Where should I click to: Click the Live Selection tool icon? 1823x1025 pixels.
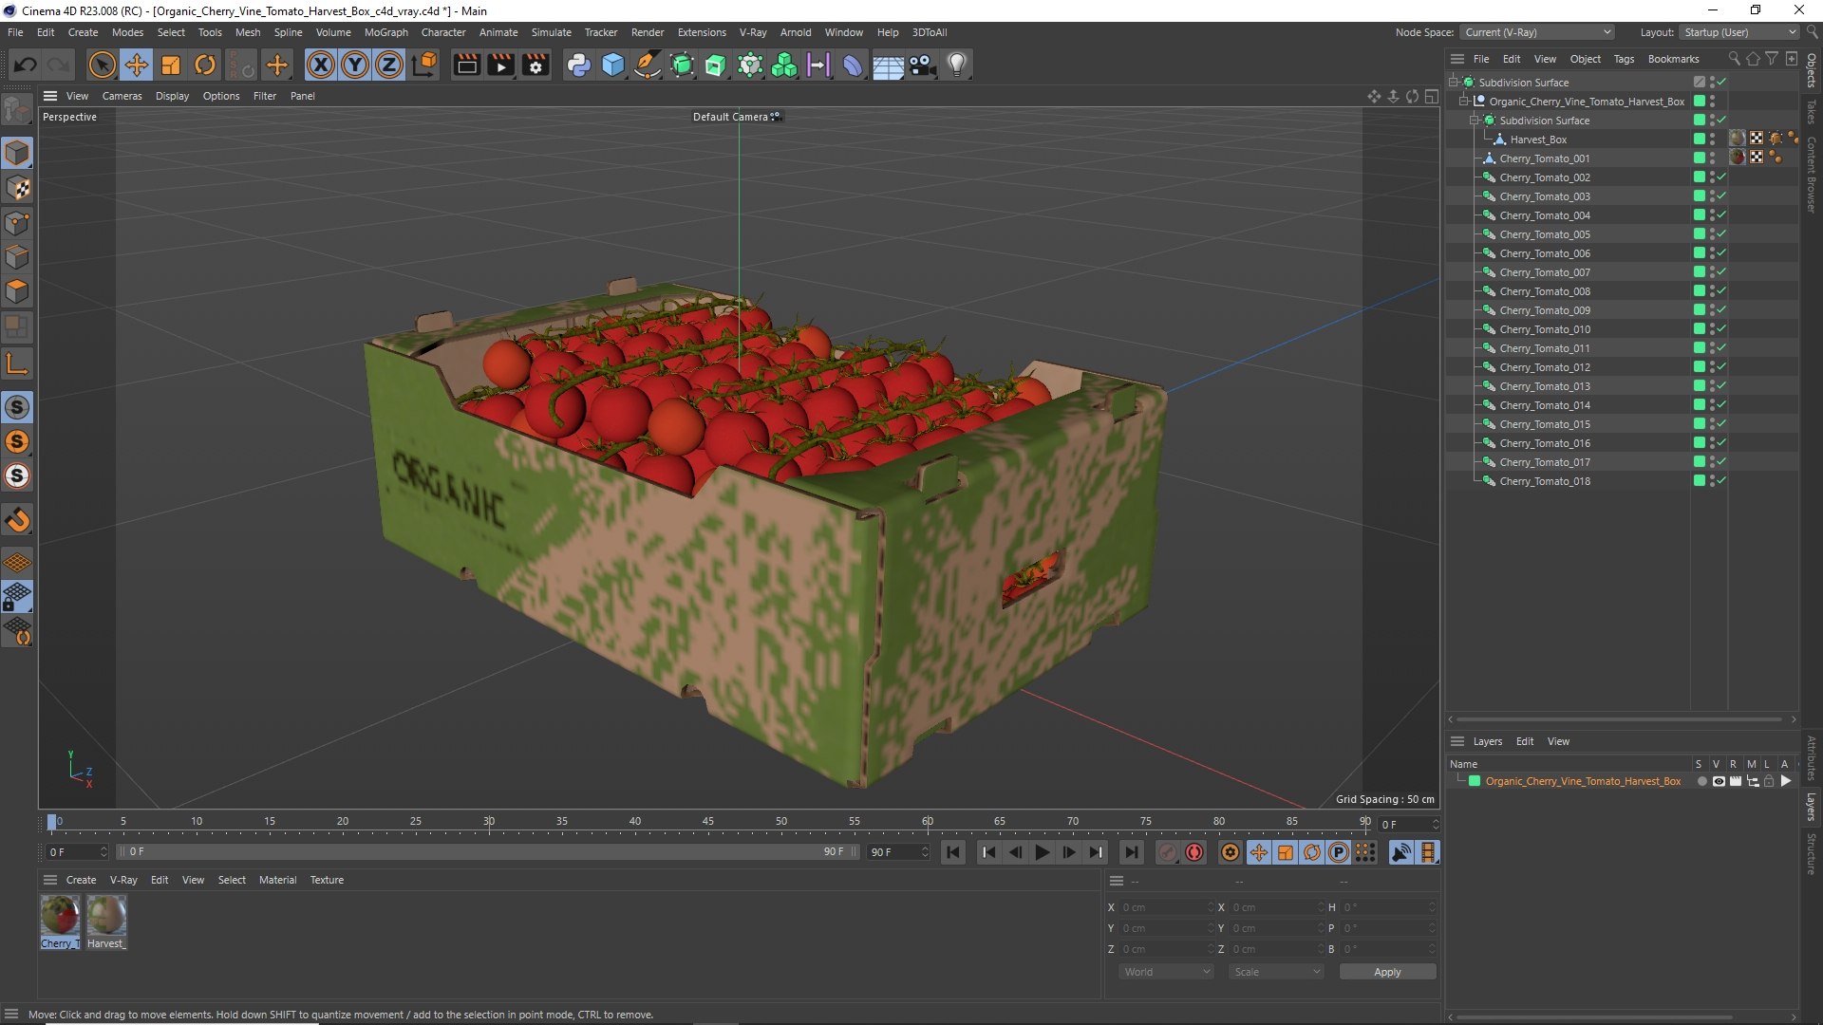(102, 65)
